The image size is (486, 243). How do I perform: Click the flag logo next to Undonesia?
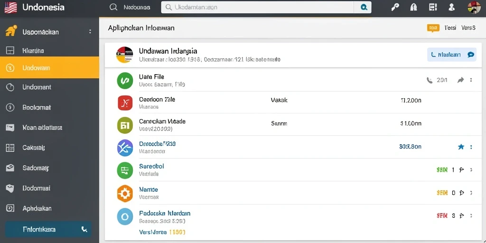tap(10, 7)
